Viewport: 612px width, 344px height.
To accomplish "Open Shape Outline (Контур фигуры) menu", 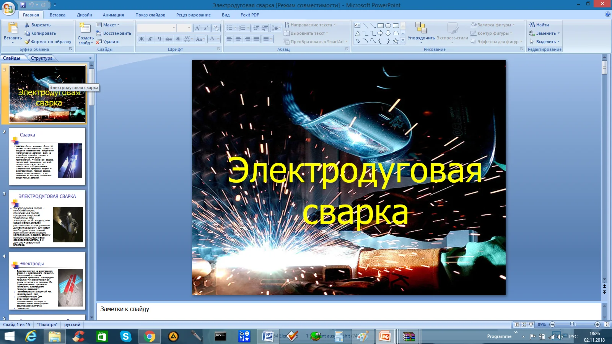I will tap(491, 33).
